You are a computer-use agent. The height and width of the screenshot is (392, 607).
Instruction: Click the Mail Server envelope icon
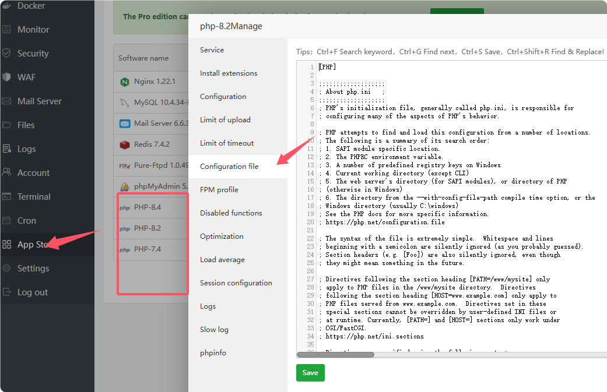6,101
